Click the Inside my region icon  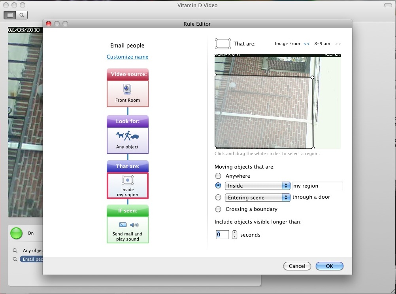point(127,180)
